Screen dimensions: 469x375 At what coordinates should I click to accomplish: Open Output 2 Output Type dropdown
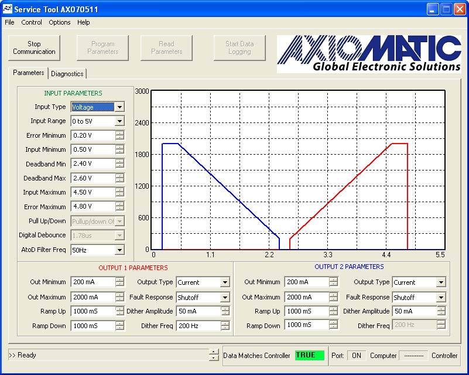pyautogui.click(x=440, y=282)
